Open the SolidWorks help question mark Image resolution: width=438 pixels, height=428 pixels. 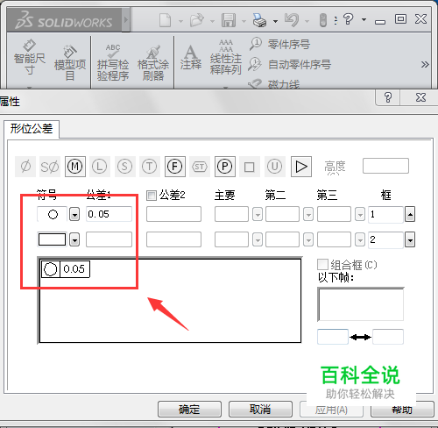[x=349, y=19]
